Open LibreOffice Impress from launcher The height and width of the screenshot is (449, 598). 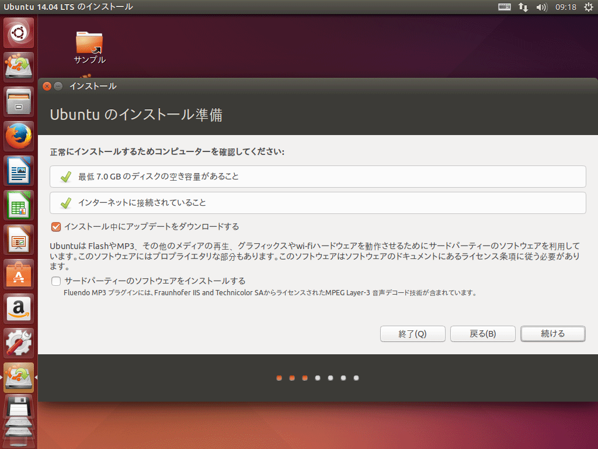tap(18, 240)
